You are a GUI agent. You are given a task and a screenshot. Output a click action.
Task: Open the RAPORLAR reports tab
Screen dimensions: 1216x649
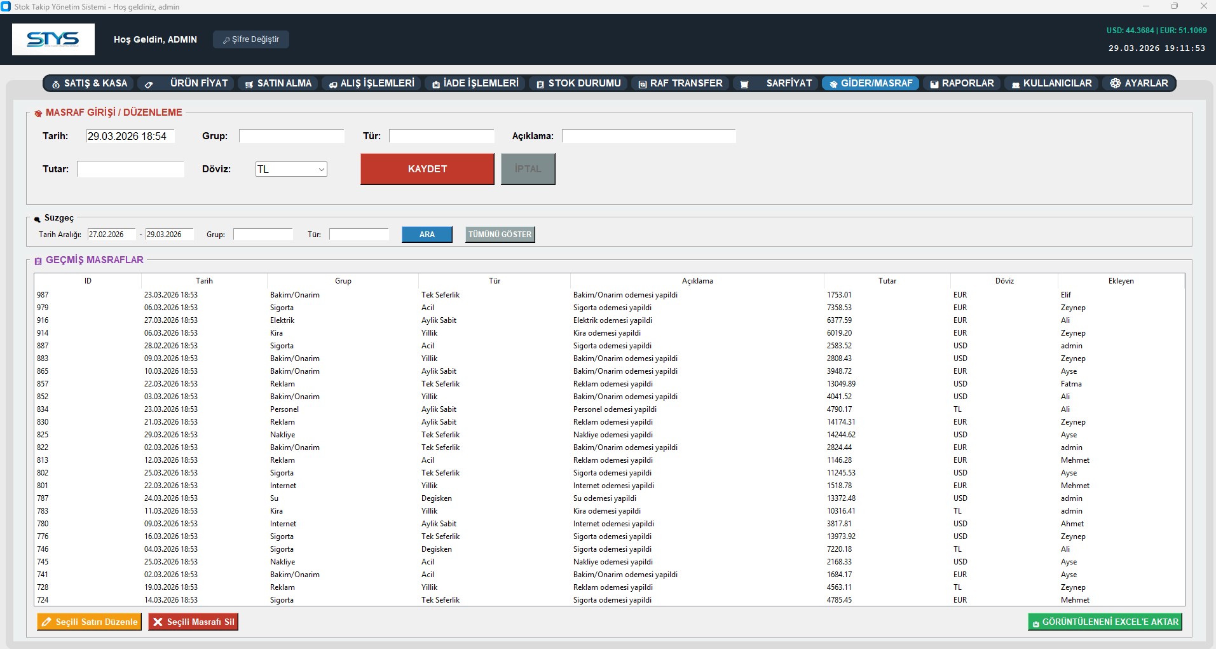[x=961, y=83]
